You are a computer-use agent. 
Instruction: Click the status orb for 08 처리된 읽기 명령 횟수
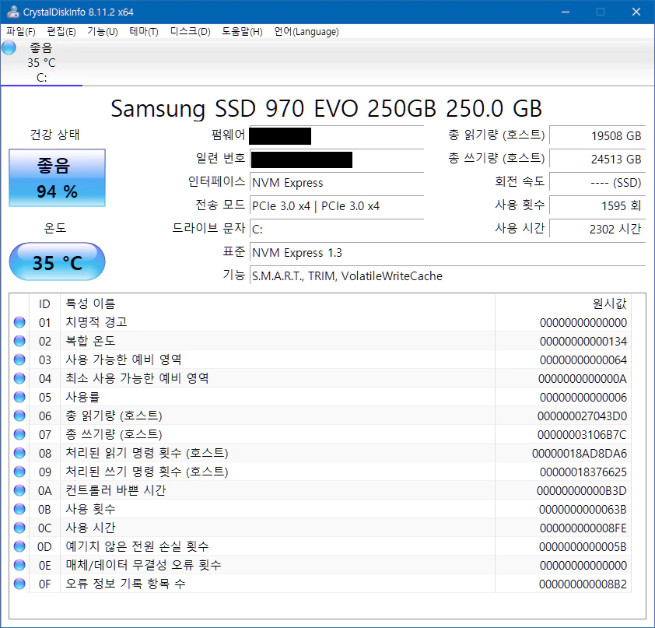(19, 453)
